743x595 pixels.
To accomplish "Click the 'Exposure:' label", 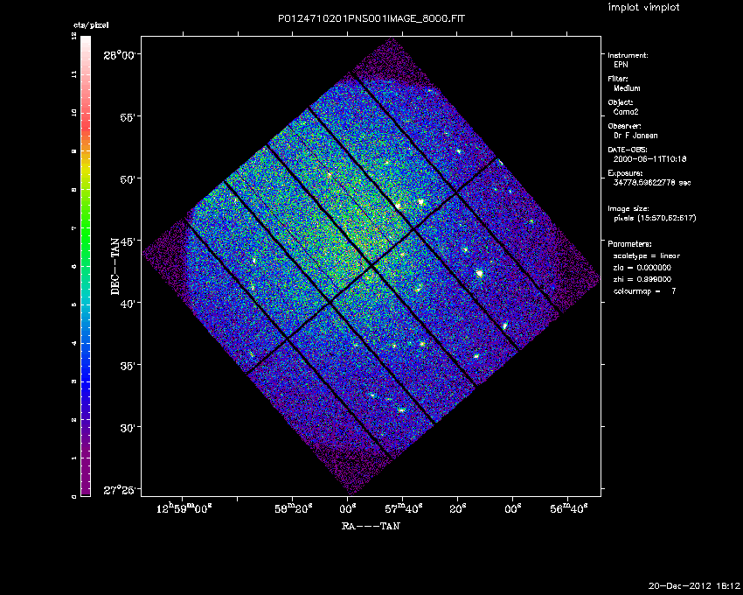I will (626, 173).
